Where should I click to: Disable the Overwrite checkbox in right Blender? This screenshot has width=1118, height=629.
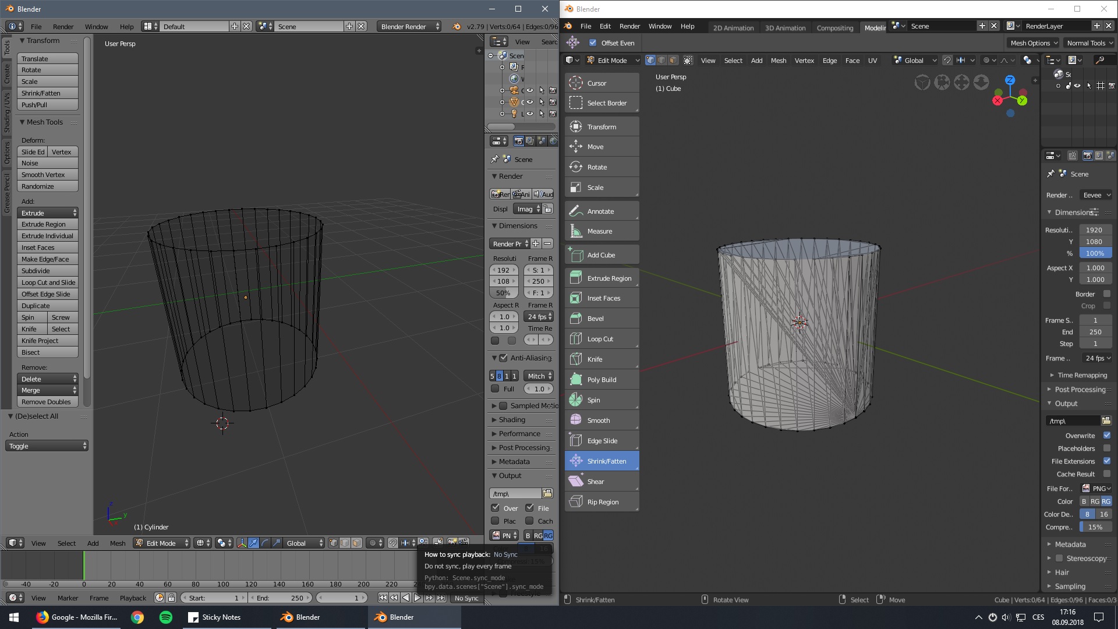(1107, 436)
